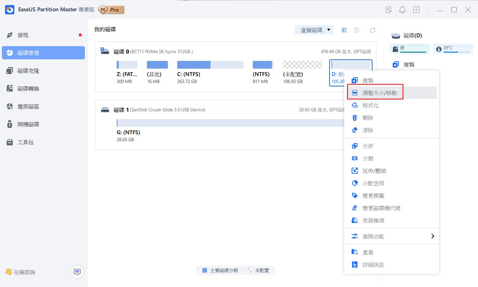Click the notification bell icon

(x=402, y=10)
